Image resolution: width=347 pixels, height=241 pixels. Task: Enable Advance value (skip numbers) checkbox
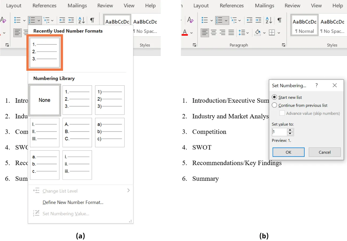click(282, 113)
